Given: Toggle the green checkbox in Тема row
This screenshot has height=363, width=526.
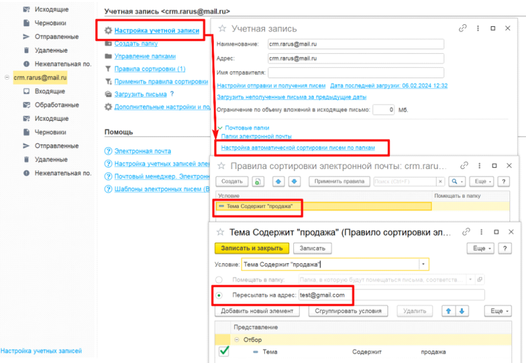Looking at the screenshot, I should click(224, 351).
